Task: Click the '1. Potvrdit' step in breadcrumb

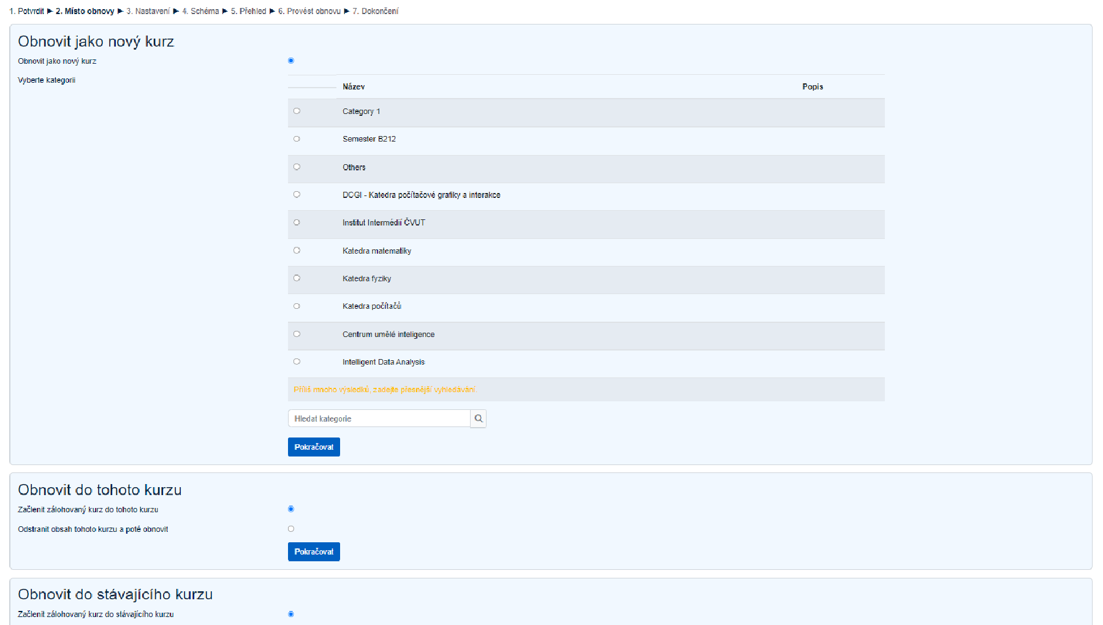Action: 27,11
